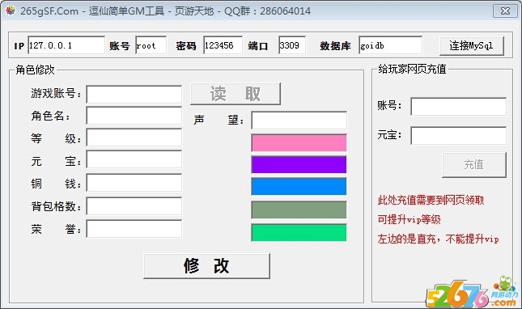The width and height of the screenshot is (522, 309).
Task: Click the app icon in title bar
Action: click(x=11, y=11)
